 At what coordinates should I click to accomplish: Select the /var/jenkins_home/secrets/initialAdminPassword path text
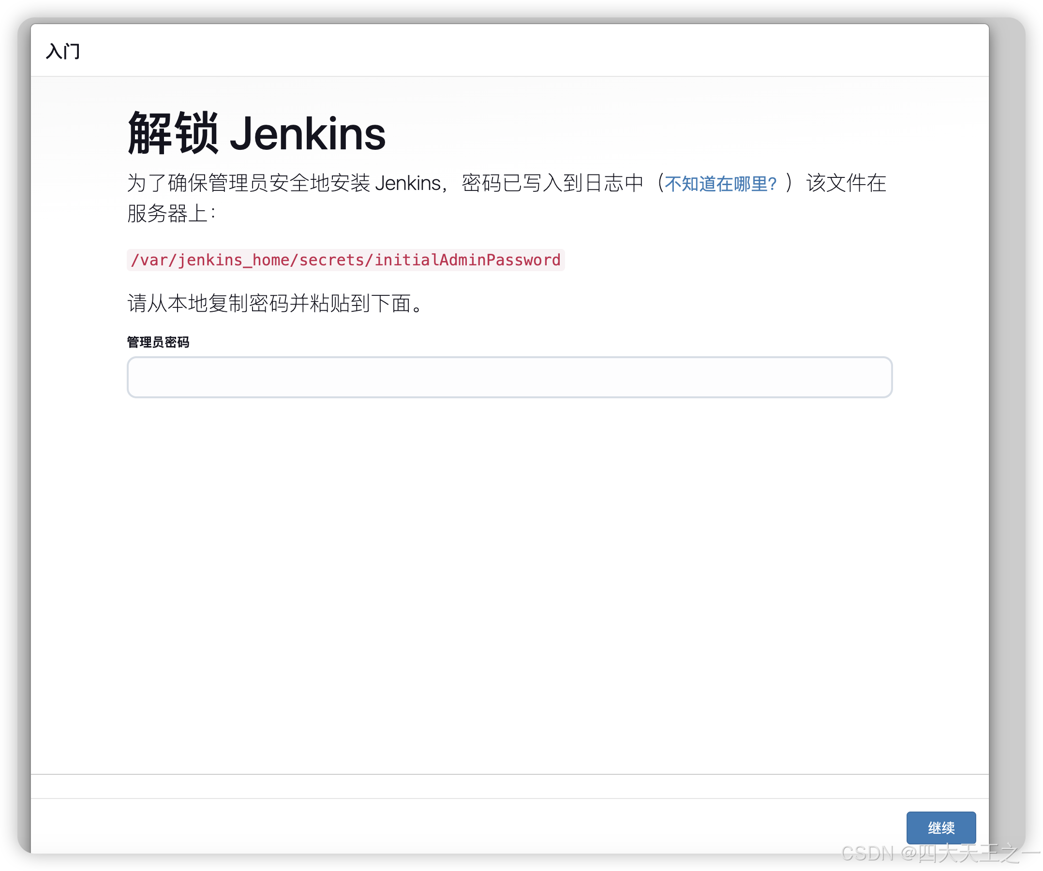coord(346,259)
